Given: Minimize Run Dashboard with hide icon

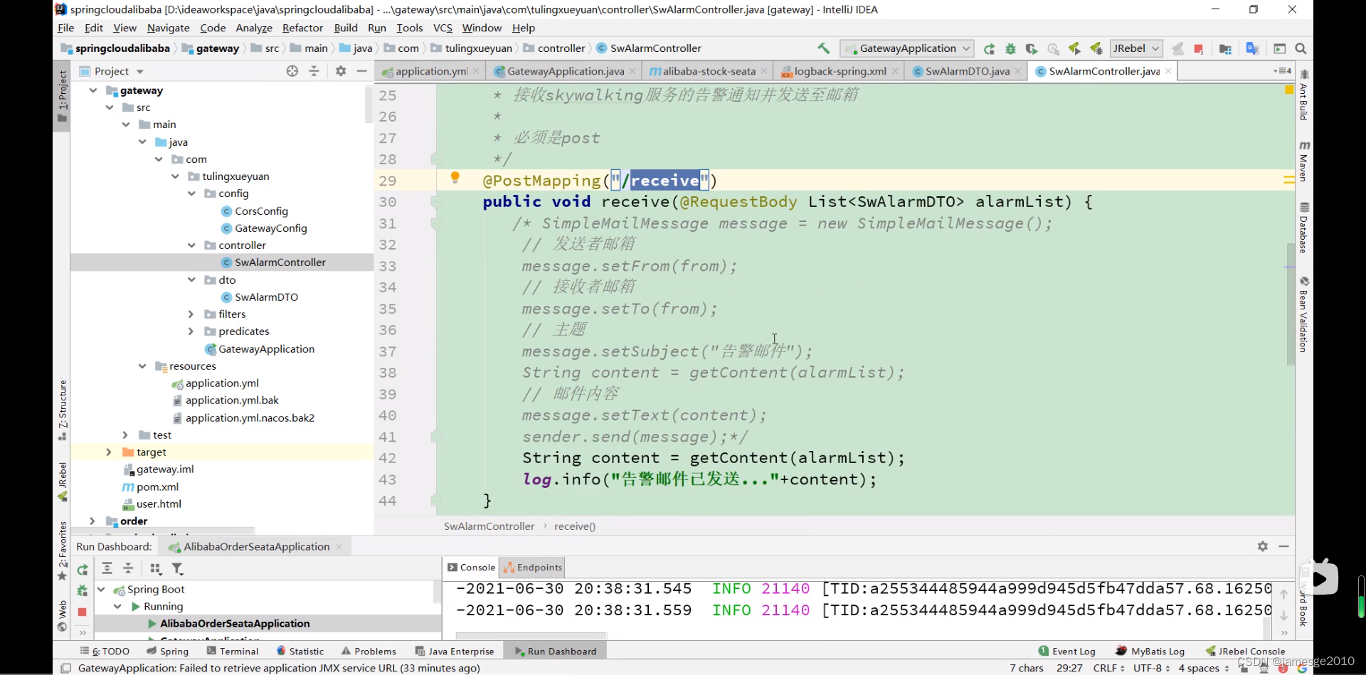Looking at the screenshot, I should [x=1283, y=546].
